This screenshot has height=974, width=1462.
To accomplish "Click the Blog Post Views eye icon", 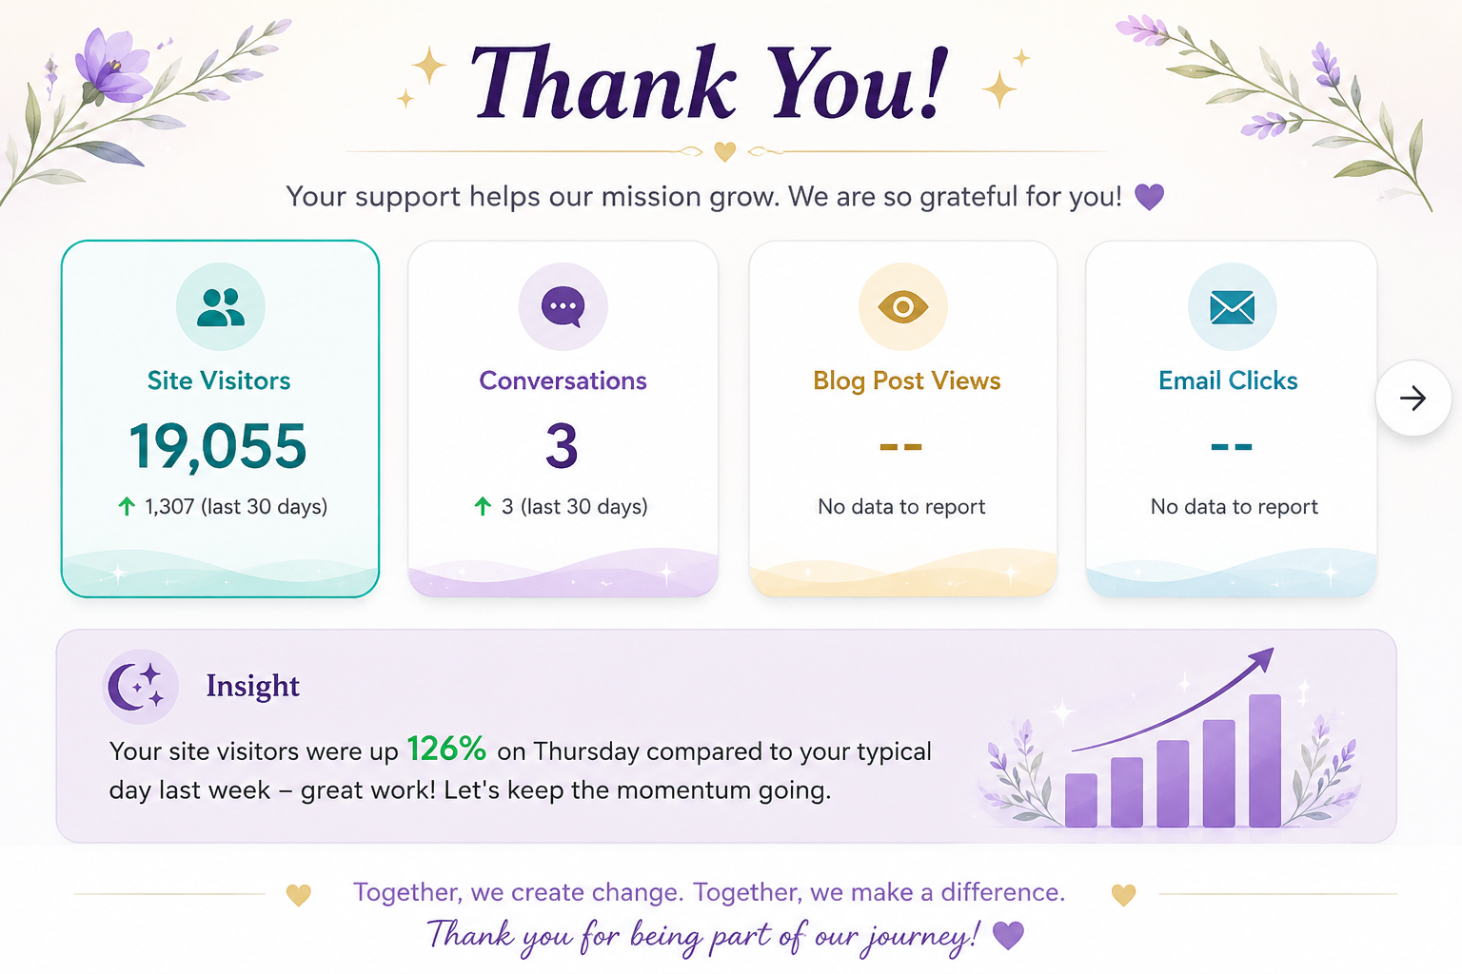I will click(x=903, y=307).
